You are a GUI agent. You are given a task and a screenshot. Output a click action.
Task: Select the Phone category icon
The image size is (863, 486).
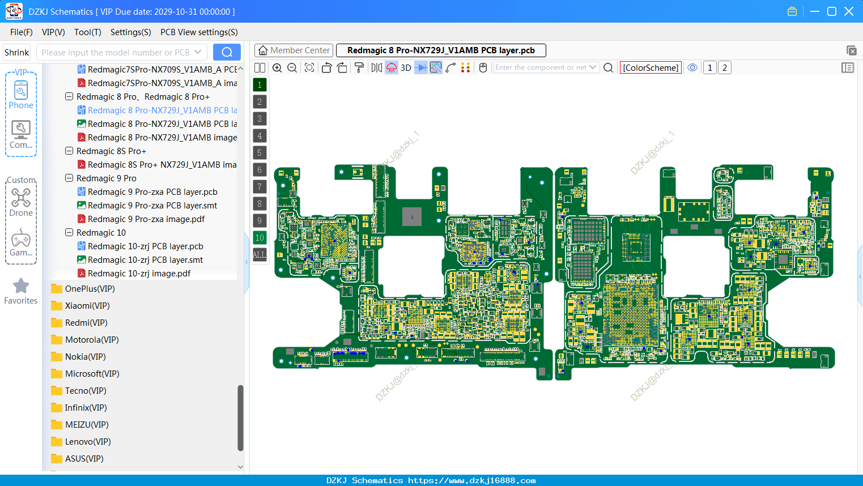(x=21, y=95)
